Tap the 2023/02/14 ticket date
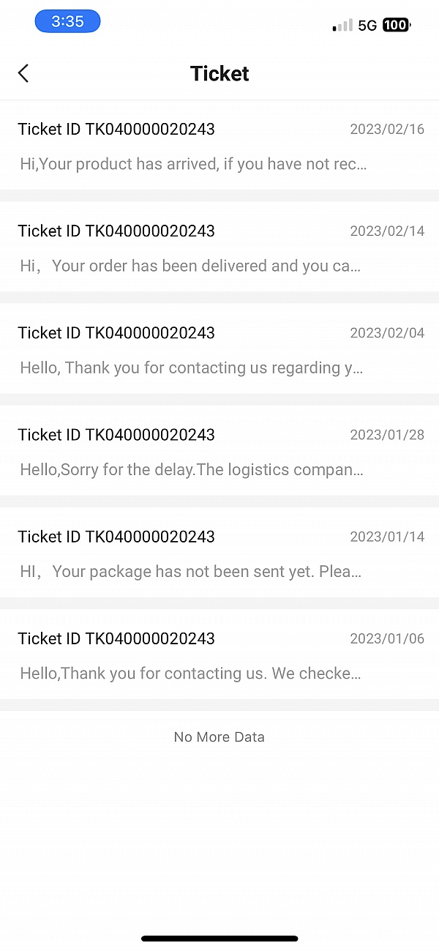 click(x=387, y=231)
